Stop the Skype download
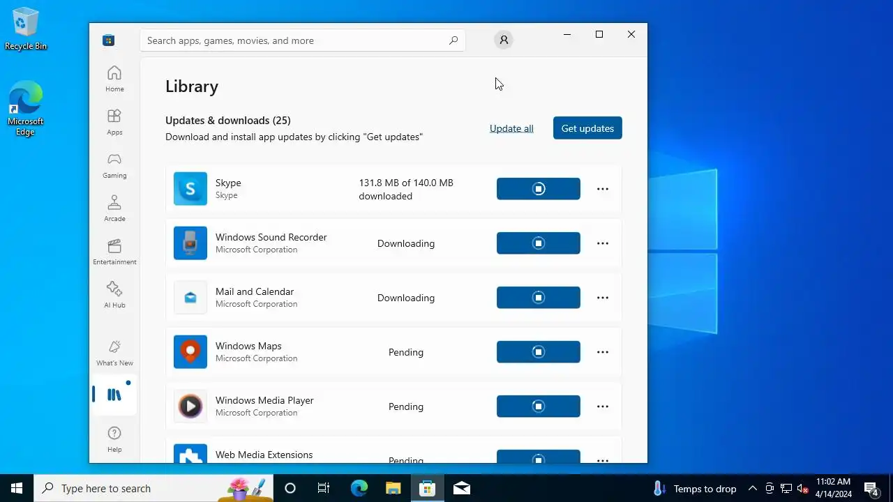Viewport: 893px width, 502px height. (539, 189)
